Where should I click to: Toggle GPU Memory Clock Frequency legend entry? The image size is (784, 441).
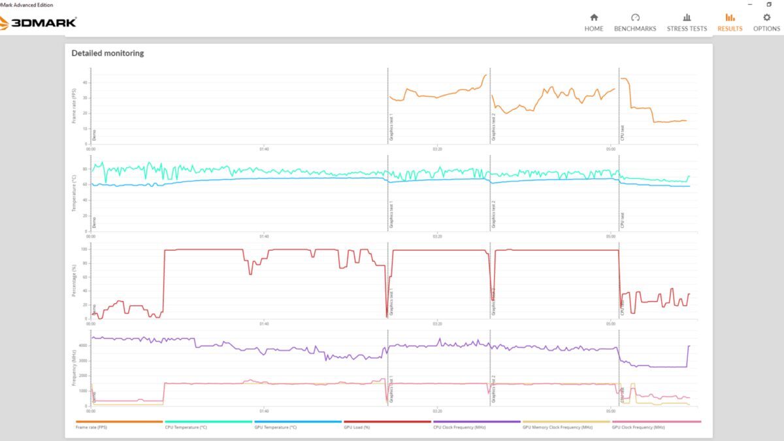557,427
